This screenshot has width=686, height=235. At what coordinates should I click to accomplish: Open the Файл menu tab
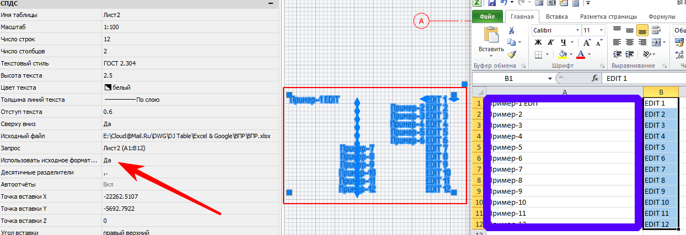(487, 17)
